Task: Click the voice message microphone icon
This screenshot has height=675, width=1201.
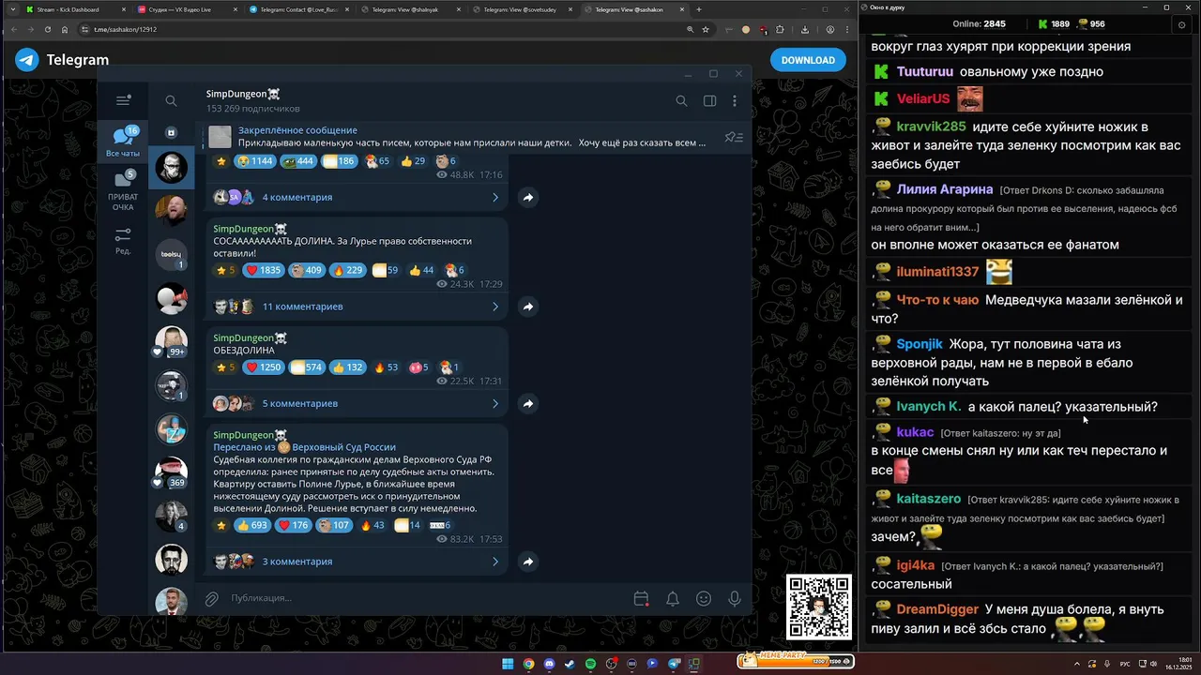Action: [735, 598]
